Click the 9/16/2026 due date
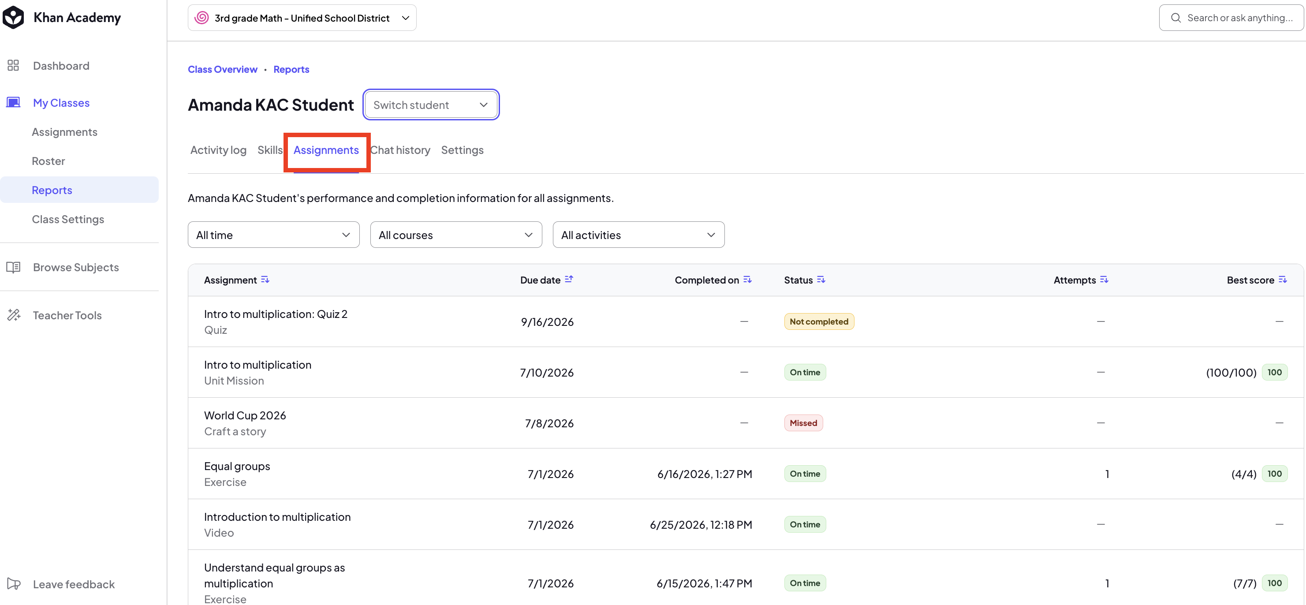The image size is (1306, 605). (x=547, y=321)
